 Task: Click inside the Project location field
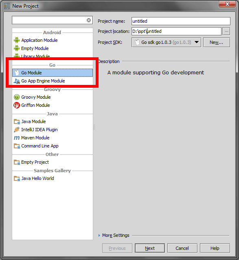pyautogui.click(x=177, y=31)
